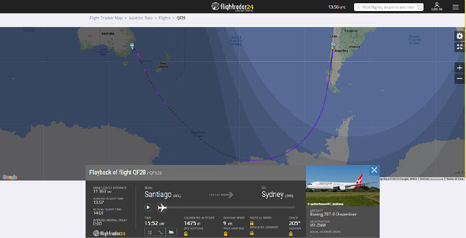This screenshot has height=238, width=466.
Task: Open the hamburger main menu
Action: 455,7
